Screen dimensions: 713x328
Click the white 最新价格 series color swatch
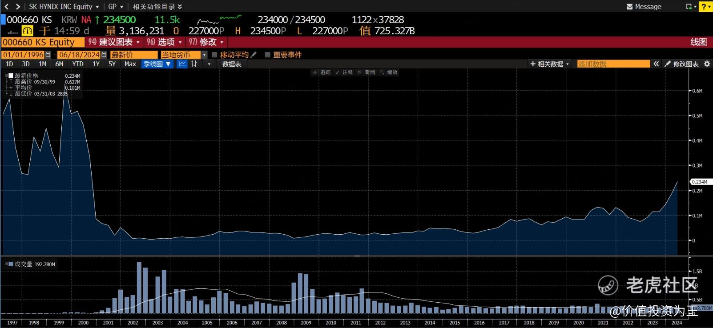coord(11,76)
